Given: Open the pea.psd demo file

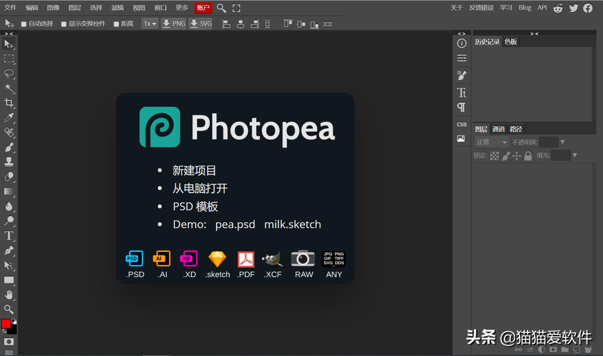Looking at the screenshot, I should point(235,224).
